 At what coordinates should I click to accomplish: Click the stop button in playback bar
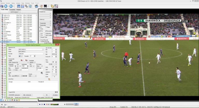45,104
